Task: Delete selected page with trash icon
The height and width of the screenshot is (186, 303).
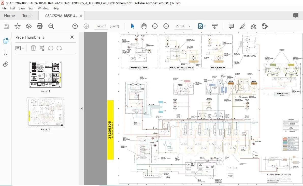Action: pos(33,48)
